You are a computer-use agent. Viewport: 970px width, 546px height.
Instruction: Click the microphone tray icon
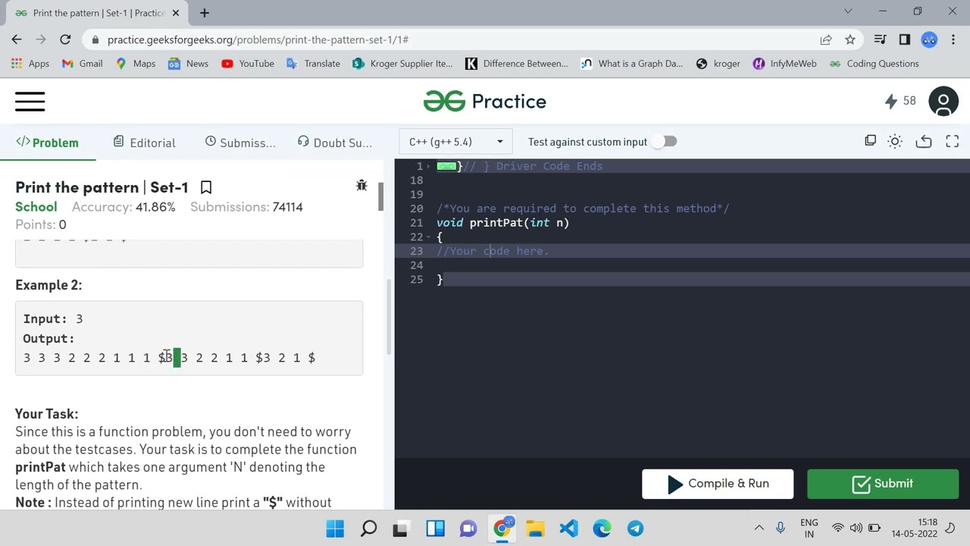tap(780, 528)
